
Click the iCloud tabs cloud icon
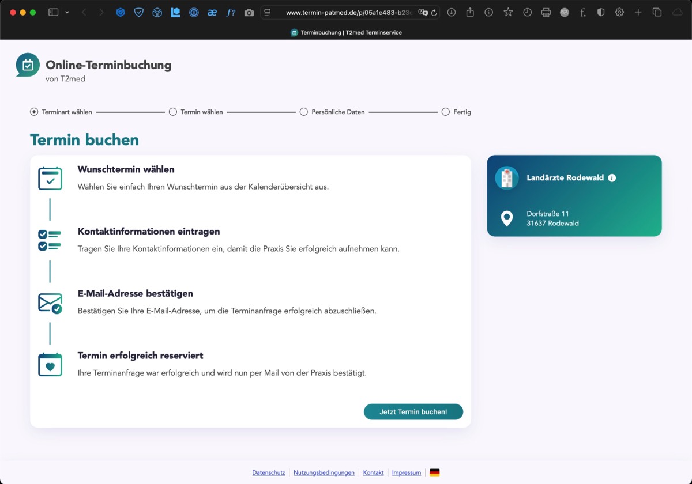[677, 12]
